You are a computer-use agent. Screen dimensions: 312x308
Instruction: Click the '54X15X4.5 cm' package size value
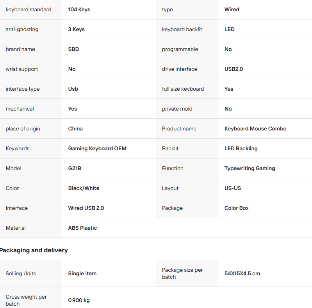(242, 273)
